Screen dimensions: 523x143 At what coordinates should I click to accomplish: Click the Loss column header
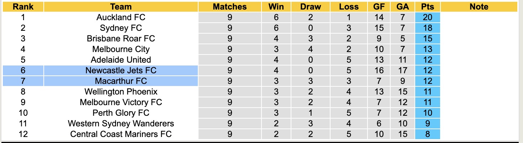349,7
